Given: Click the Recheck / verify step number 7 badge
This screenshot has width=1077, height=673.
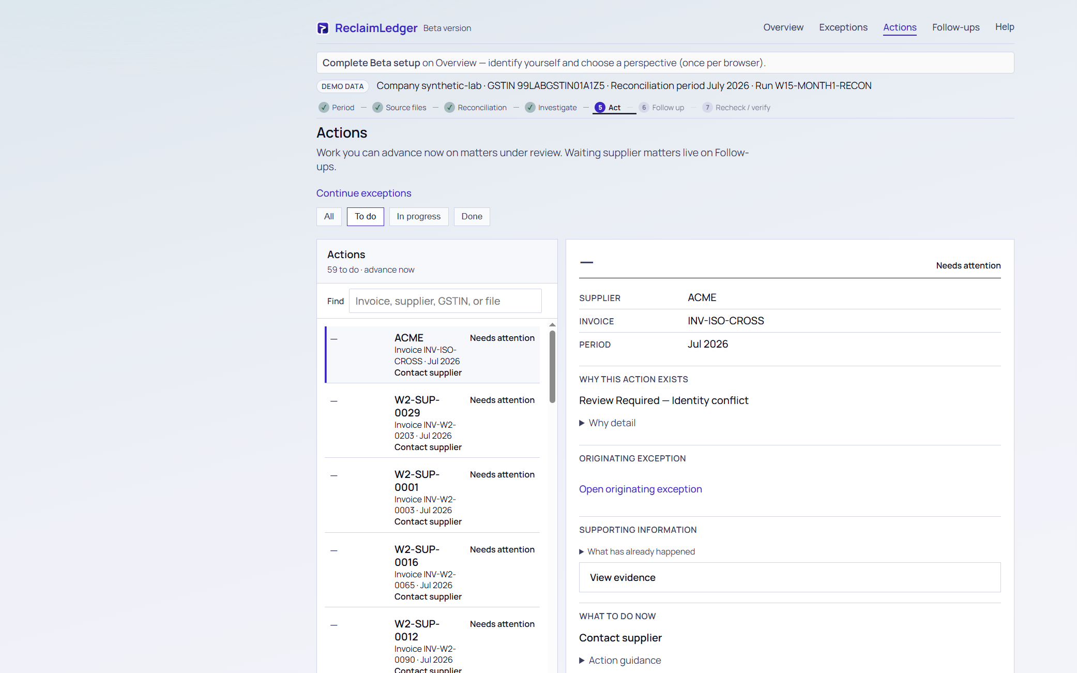Looking at the screenshot, I should coord(707,108).
